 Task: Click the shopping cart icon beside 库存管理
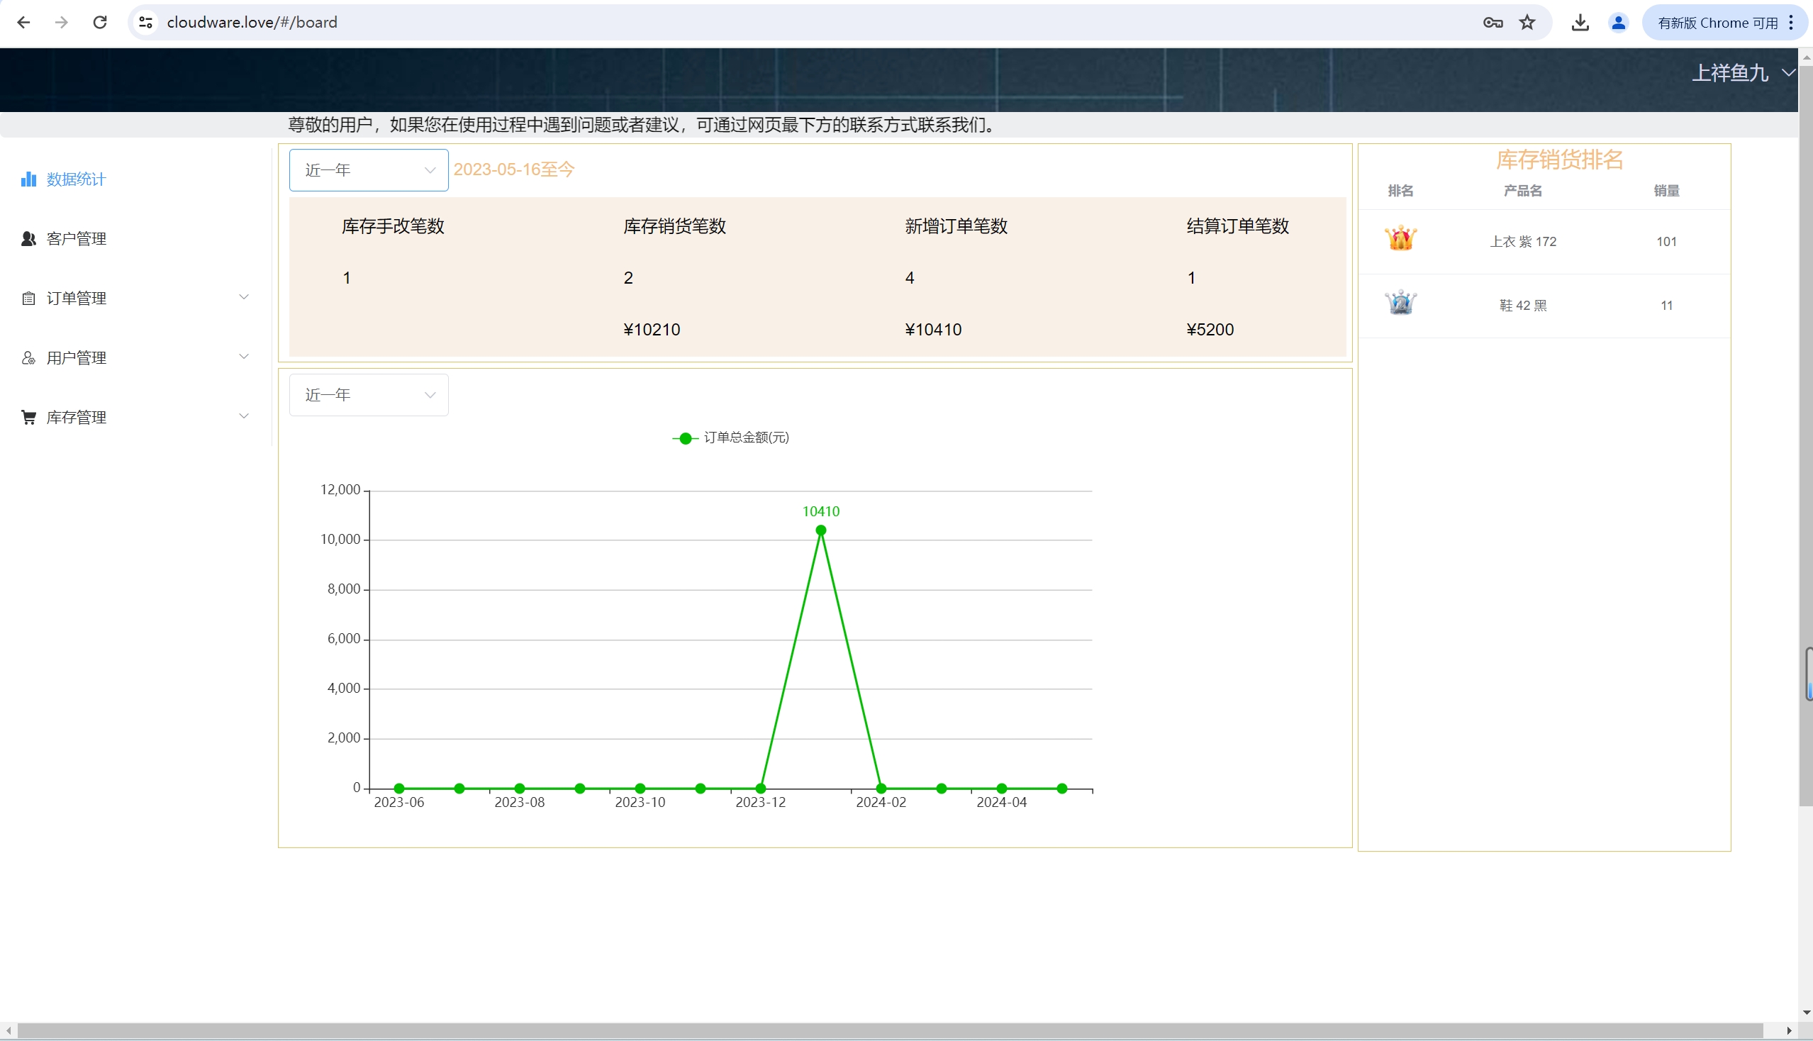pyautogui.click(x=28, y=417)
